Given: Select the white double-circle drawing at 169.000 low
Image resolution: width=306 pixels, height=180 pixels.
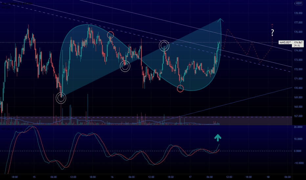Looking at the screenshot, I should (61, 98).
